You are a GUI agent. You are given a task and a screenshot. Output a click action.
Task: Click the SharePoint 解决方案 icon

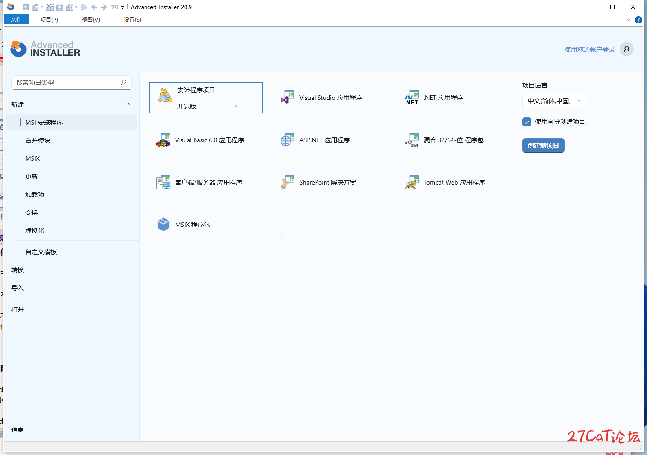coord(287,182)
